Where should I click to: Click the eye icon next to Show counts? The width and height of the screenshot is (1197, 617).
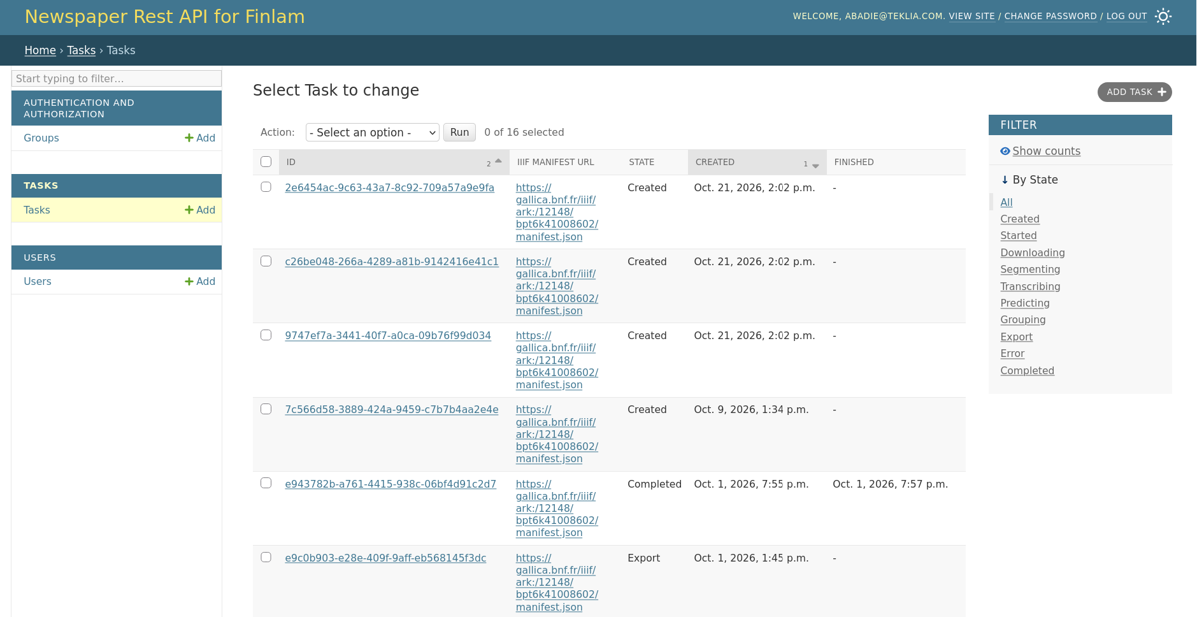(x=1005, y=151)
